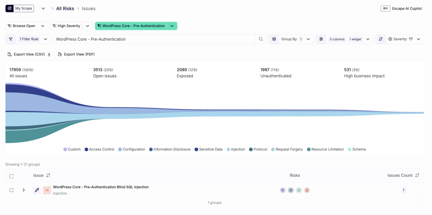Expand the WordPress Core view chevron
432x215 pixels.
pyautogui.click(x=172, y=26)
